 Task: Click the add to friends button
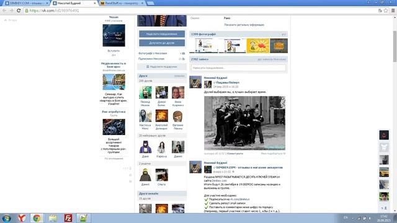point(162,43)
